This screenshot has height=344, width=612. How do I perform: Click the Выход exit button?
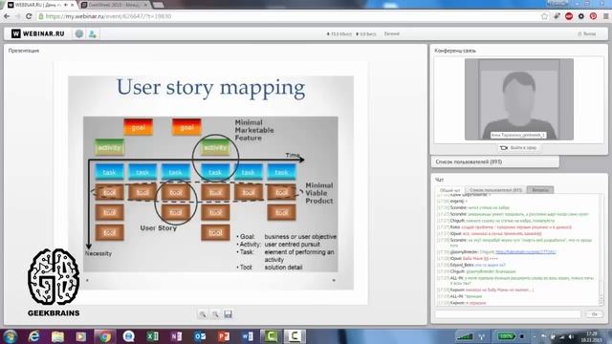[x=586, y=34]
